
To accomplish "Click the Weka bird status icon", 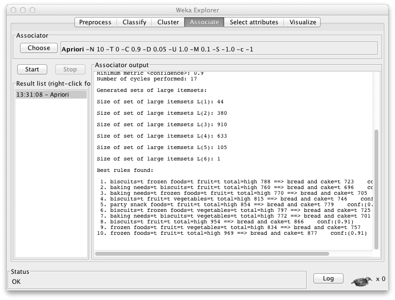I will click(x=362, y=281).
